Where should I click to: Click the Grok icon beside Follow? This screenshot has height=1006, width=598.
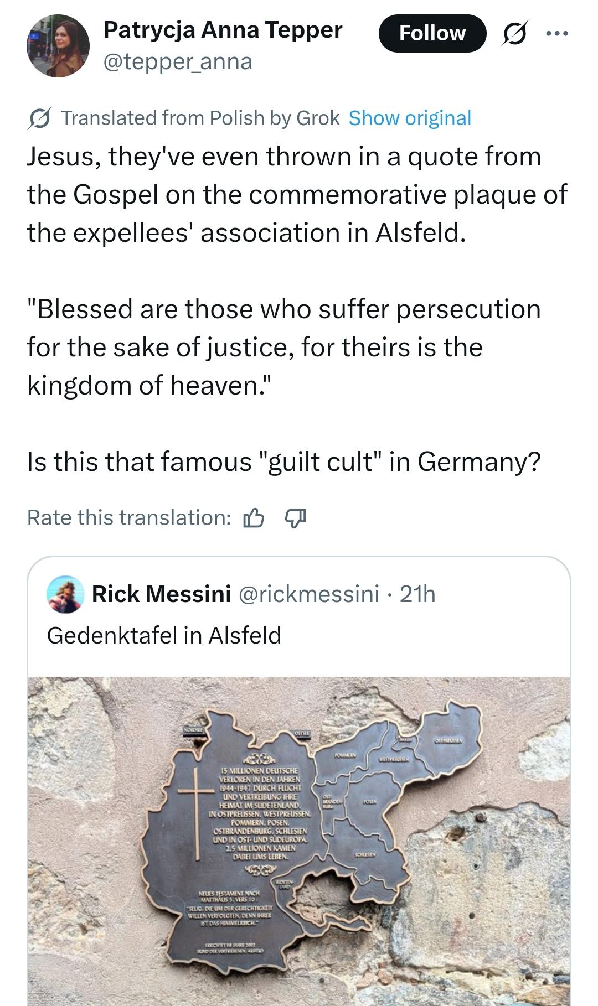pyautogui.click(x=514, y=34)
